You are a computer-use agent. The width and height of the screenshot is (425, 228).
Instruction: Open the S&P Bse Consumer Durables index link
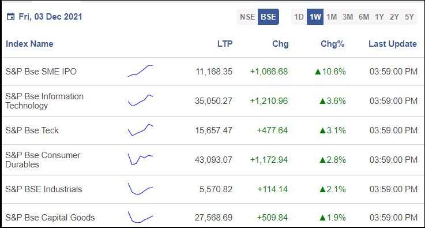point(43,159)
